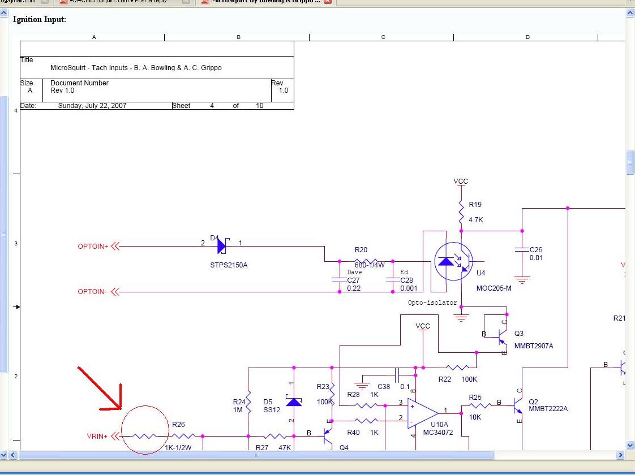The image size is (635, 475).
Task: Click the horizontal scrollbar thumb
Action: 256,455
